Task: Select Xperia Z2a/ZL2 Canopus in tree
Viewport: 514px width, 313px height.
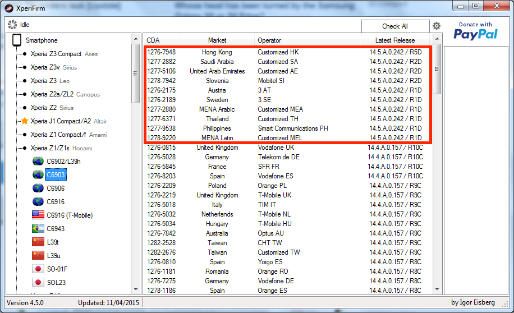Action: pyautogui.click(x=65, y=94)
